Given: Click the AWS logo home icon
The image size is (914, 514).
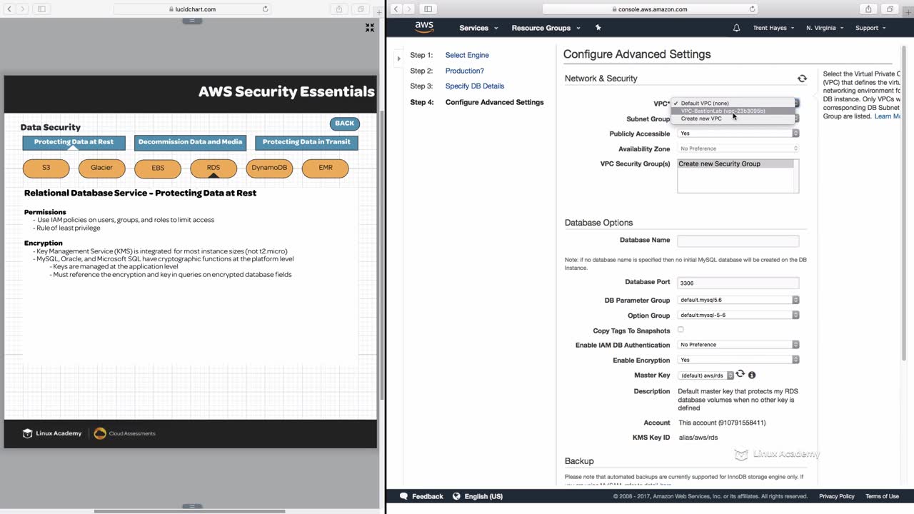Looking at the screenshot, I should 424,27.
